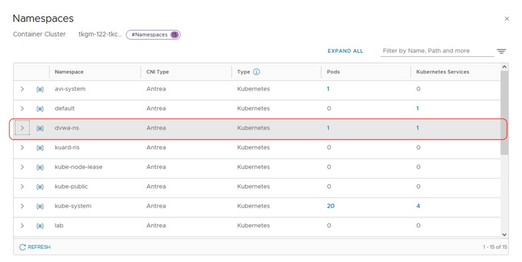Expand the dvwa-ns namespace row
The image size is (522, 262).
pyautogui.click(x=22, y=128)
